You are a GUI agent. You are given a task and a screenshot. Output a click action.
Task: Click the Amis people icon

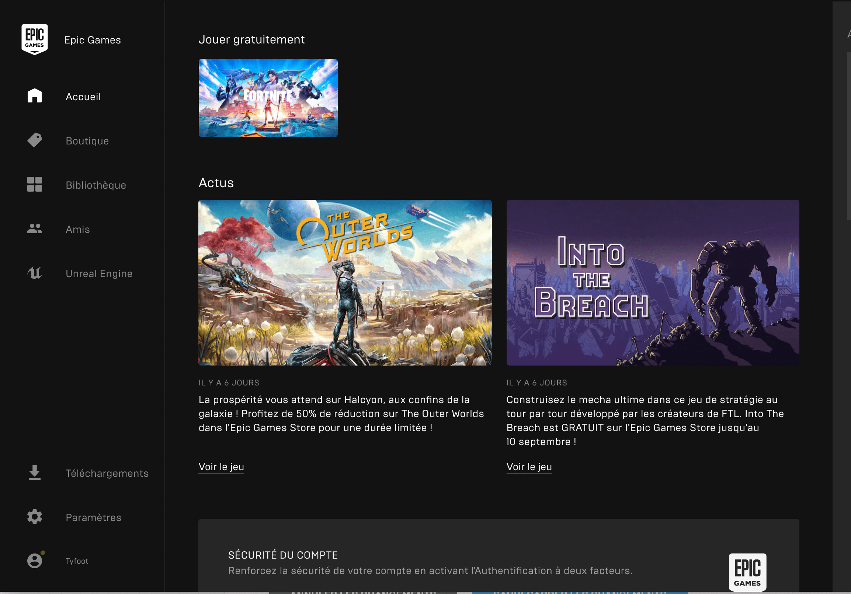(34, 229)
